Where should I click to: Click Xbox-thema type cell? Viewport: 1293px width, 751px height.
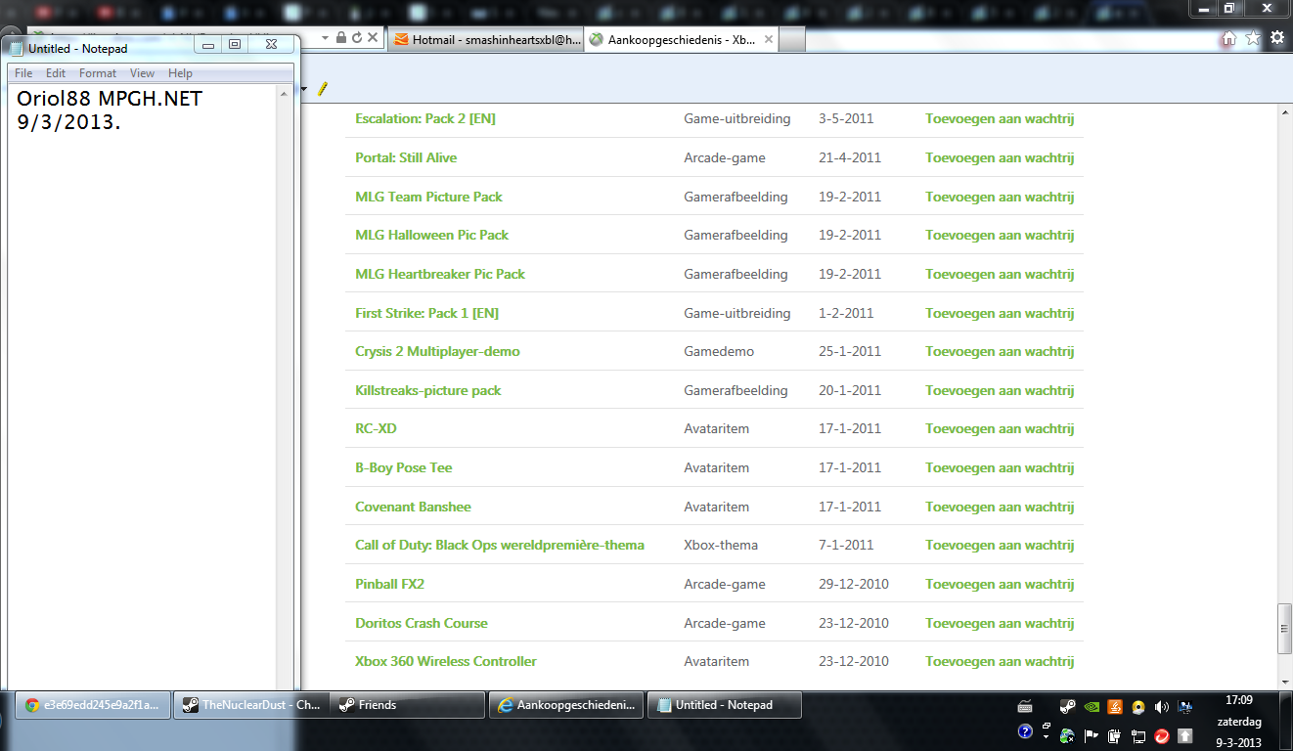pyautogui.click(x=721, y=545)
